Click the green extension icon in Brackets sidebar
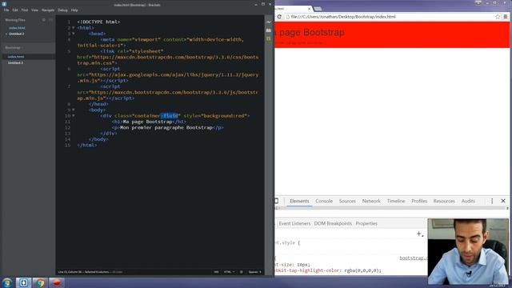The image size is (512, 288). pyautogui.click(x=269, y=39)
